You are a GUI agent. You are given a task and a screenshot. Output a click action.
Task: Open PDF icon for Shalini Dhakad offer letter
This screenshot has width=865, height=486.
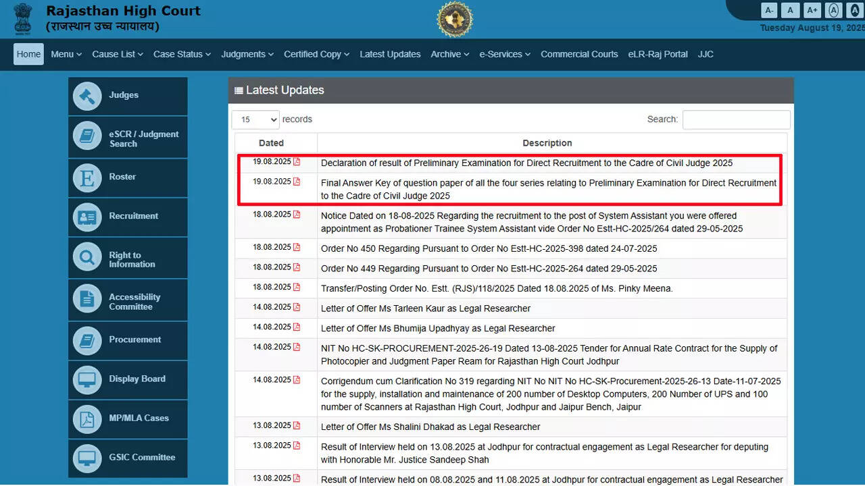point(297,426)
